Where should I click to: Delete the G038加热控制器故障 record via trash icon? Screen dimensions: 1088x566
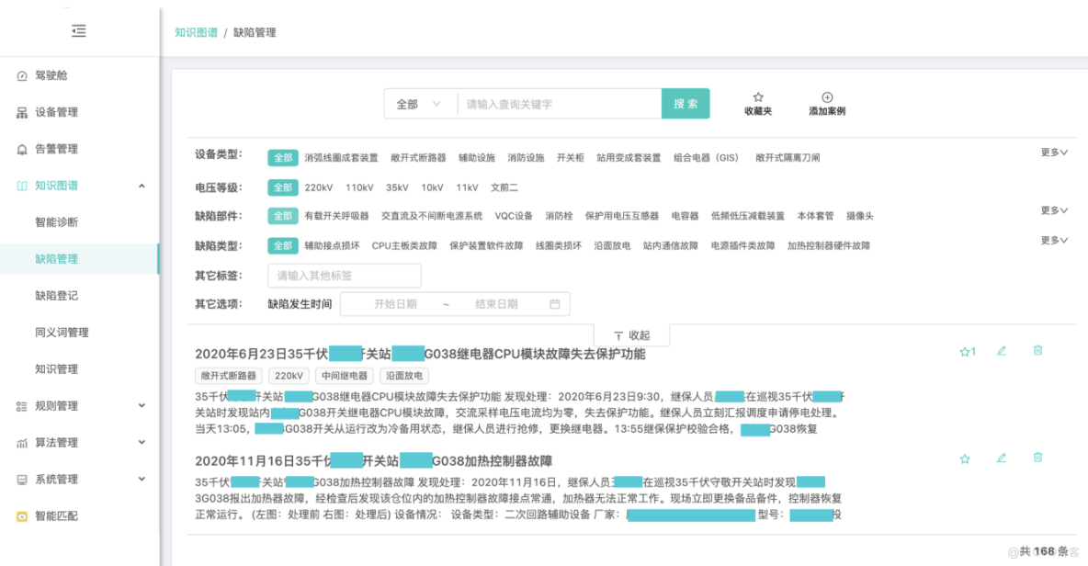1037,458
